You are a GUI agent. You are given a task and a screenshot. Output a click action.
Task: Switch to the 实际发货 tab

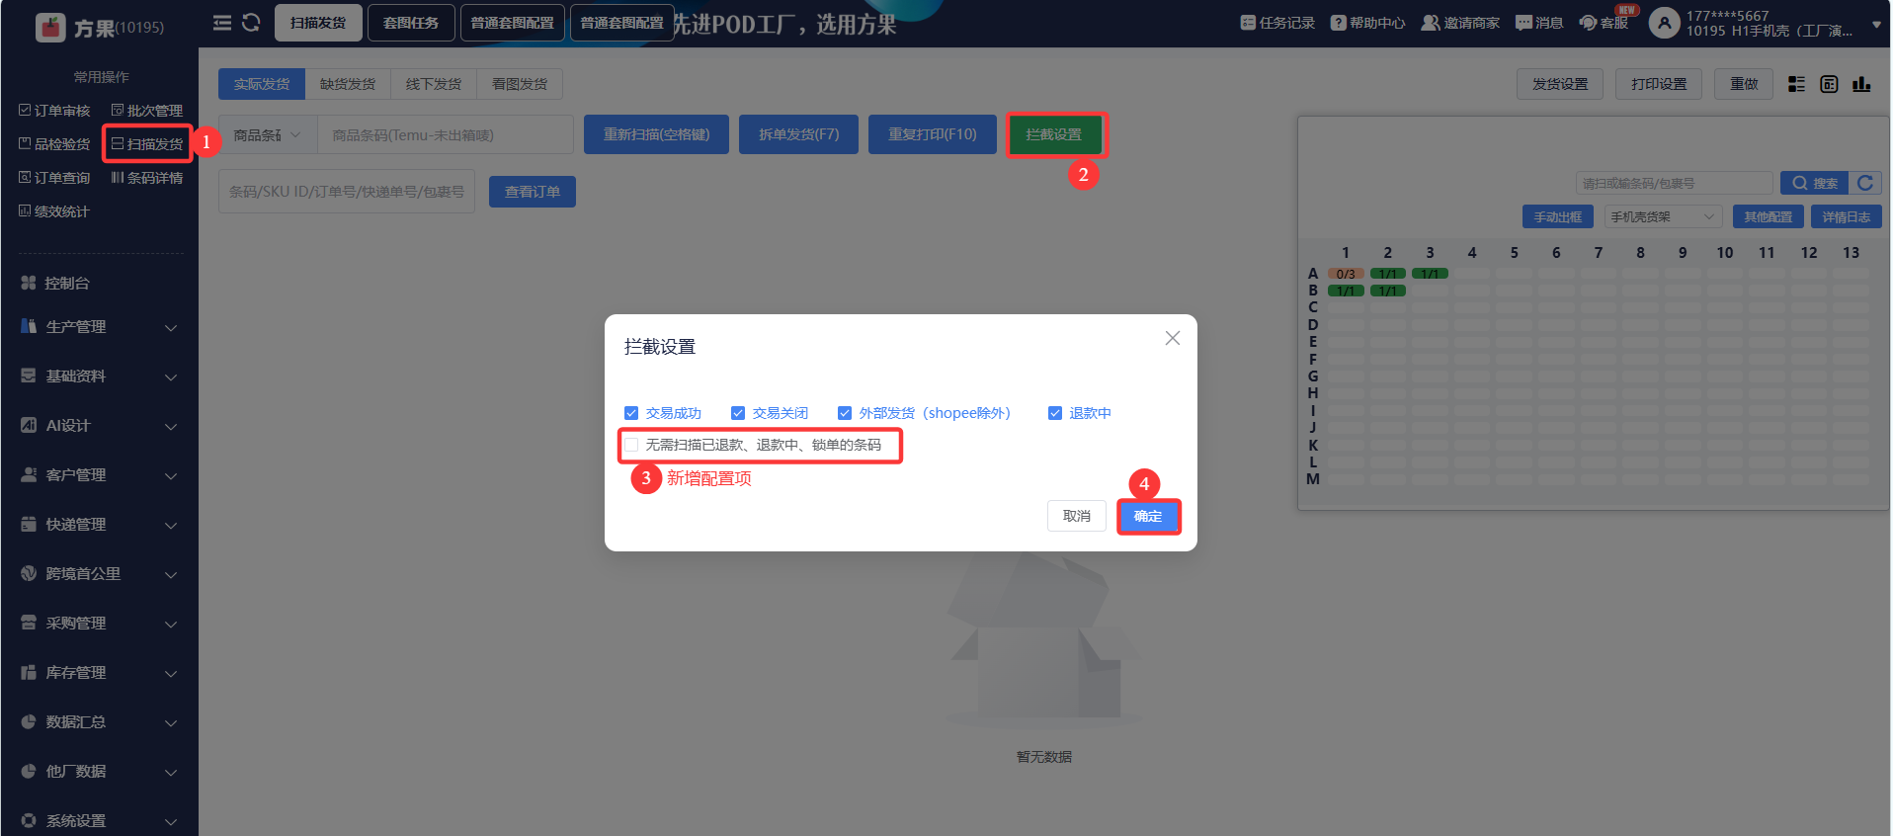pos(262,84)
